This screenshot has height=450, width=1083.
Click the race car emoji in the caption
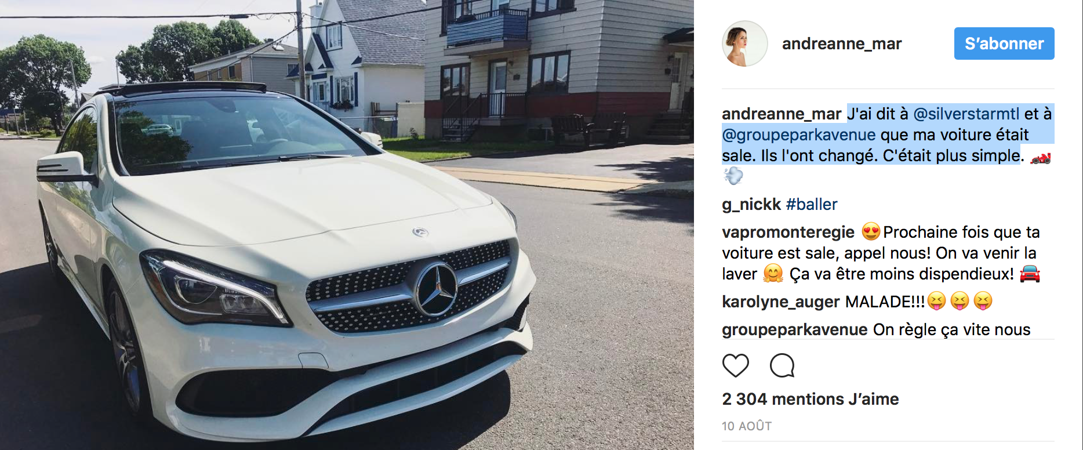pos(1041,157)
